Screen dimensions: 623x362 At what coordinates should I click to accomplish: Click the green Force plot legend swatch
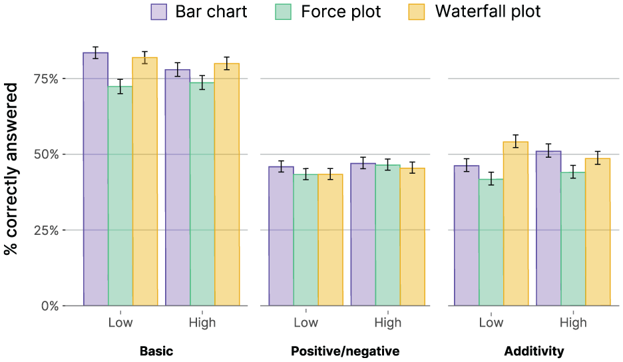click(x=283, y=11)
